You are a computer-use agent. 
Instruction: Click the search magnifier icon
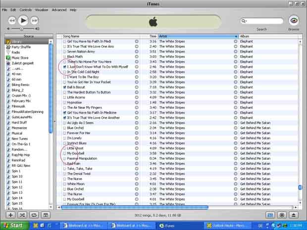tap(244, 21)
